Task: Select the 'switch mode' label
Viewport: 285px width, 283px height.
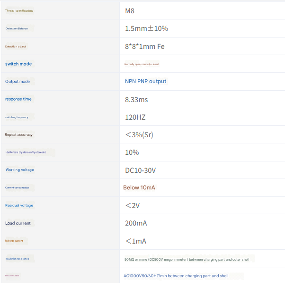Action: 18,64
